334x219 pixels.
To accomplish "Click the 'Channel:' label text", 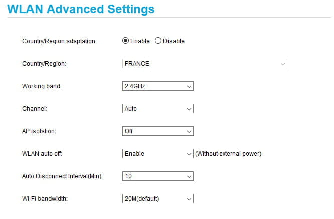I will pyautogui.click(x=35, y=109).
